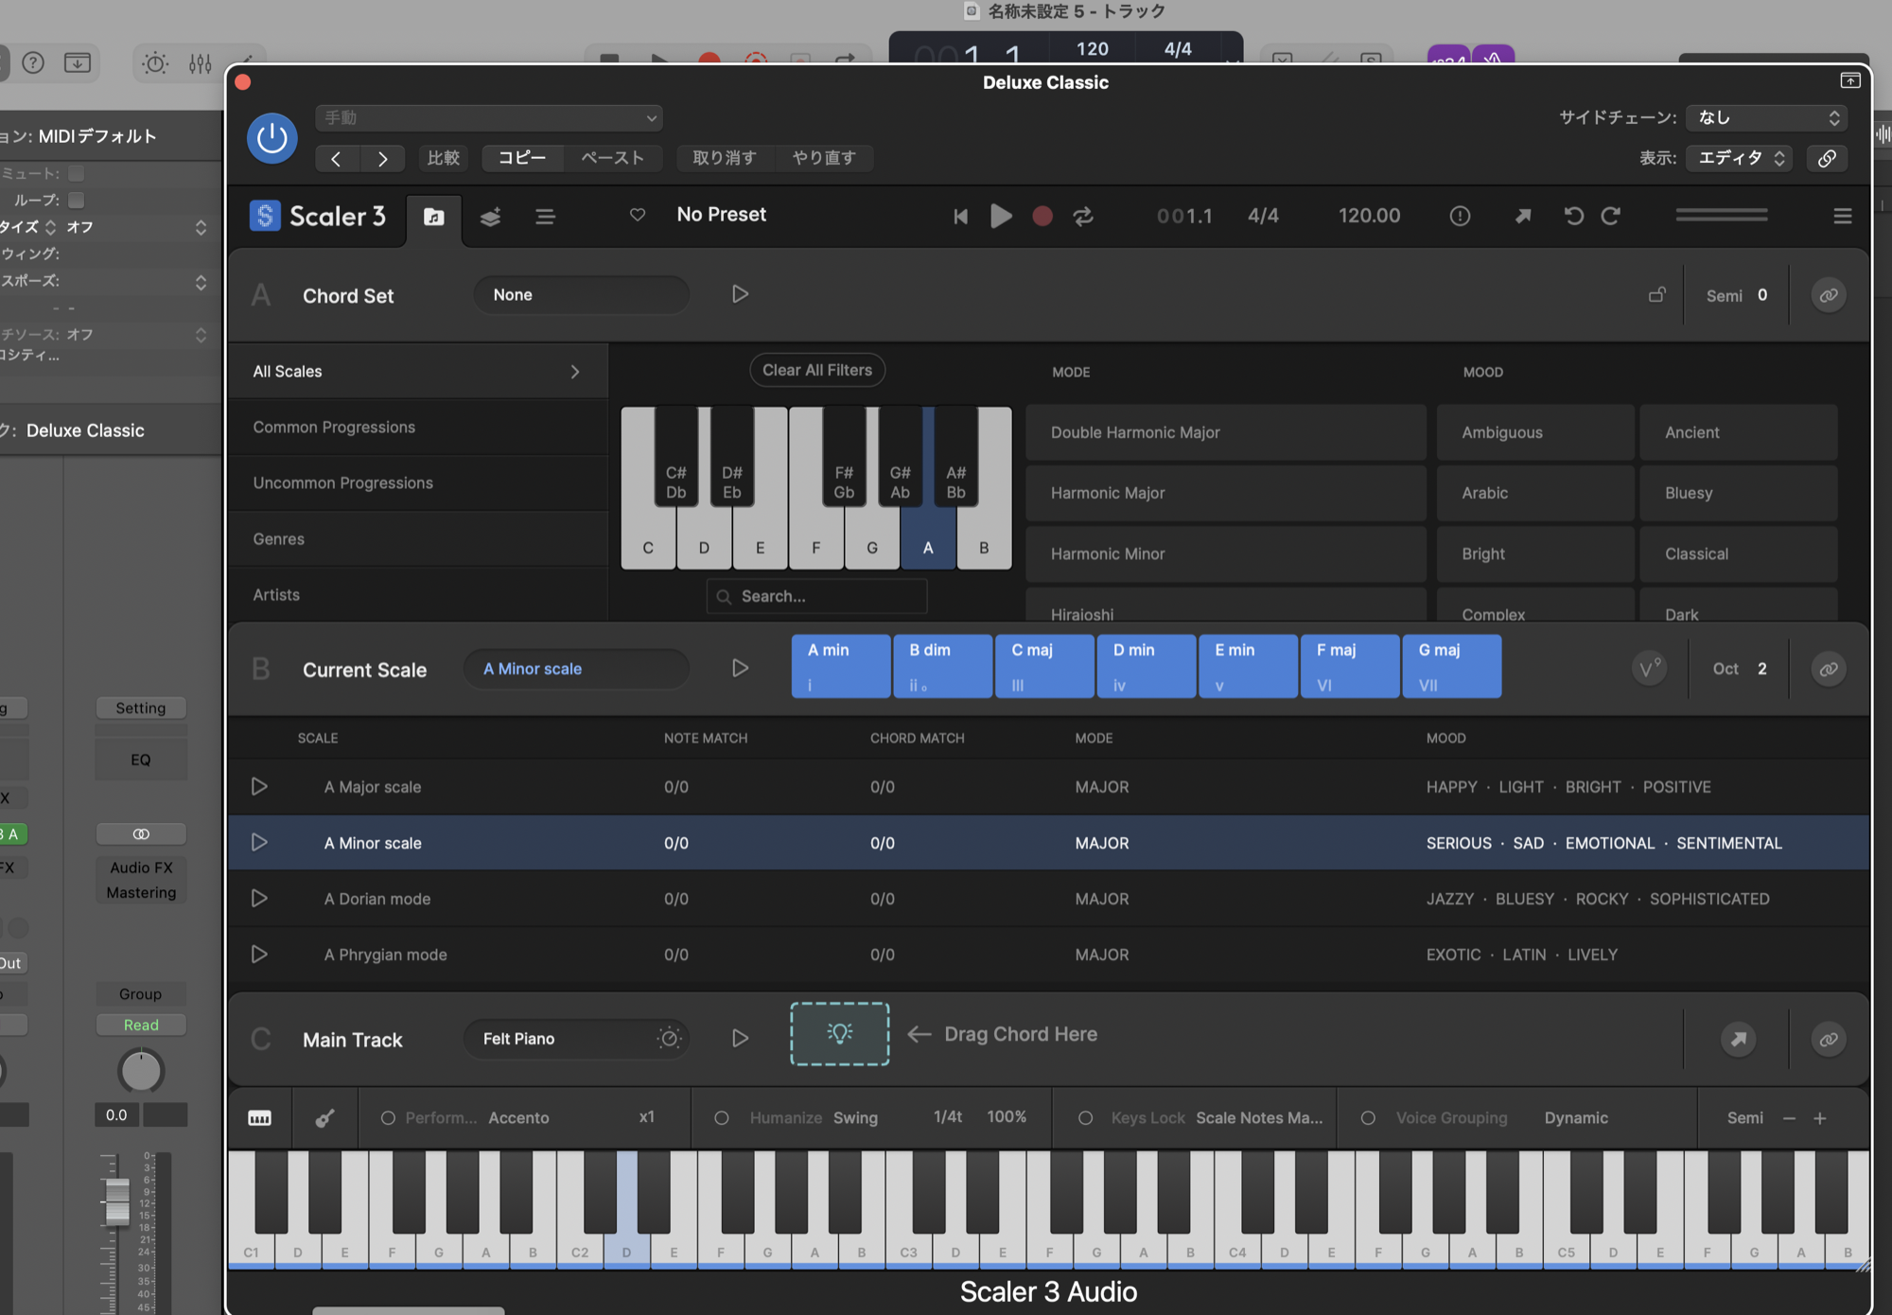Enable the Humanize toggle circle
The image size is (1892, 1315).
[x=722, y=1118]
